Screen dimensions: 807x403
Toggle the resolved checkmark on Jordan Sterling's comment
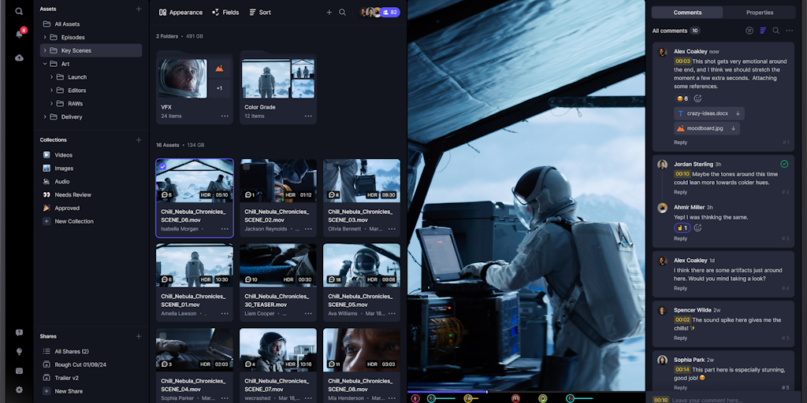pyautogui.click(x=784, y=164)
